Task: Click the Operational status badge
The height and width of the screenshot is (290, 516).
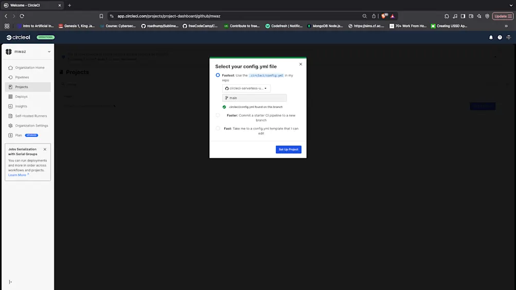Action: (45, 37)
